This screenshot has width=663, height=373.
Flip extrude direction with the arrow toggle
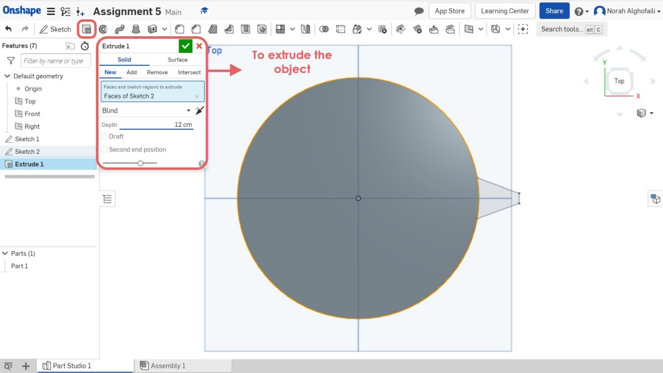200,110
